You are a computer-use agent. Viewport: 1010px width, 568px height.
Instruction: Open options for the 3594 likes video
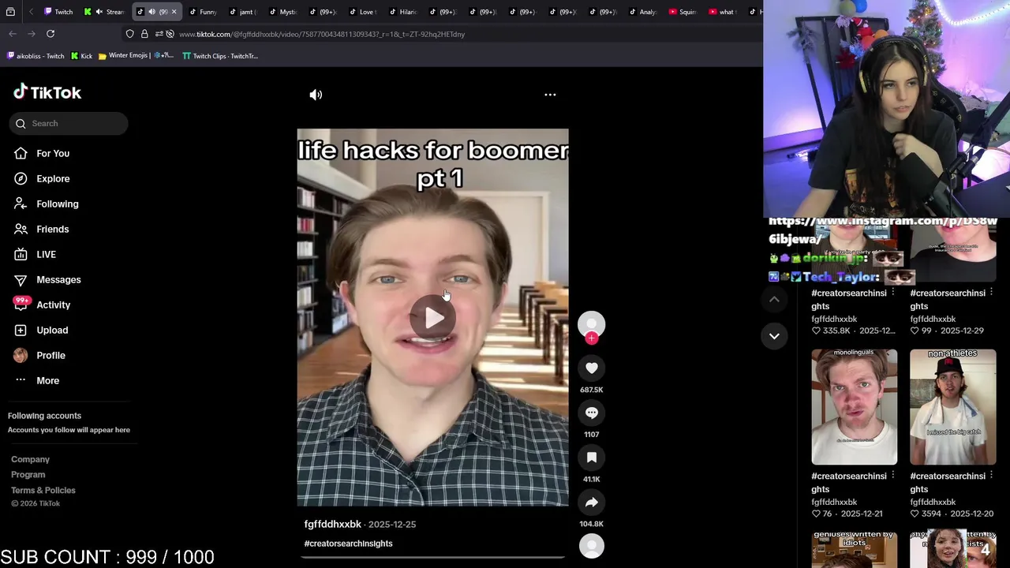991,476
